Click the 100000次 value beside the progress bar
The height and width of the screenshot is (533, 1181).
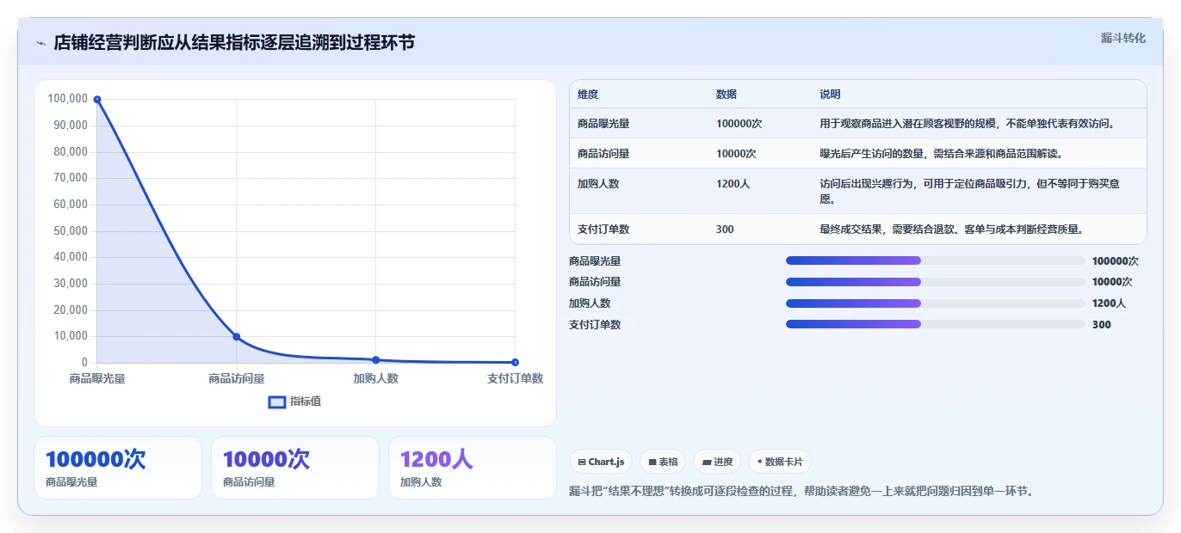[1115, 261]
